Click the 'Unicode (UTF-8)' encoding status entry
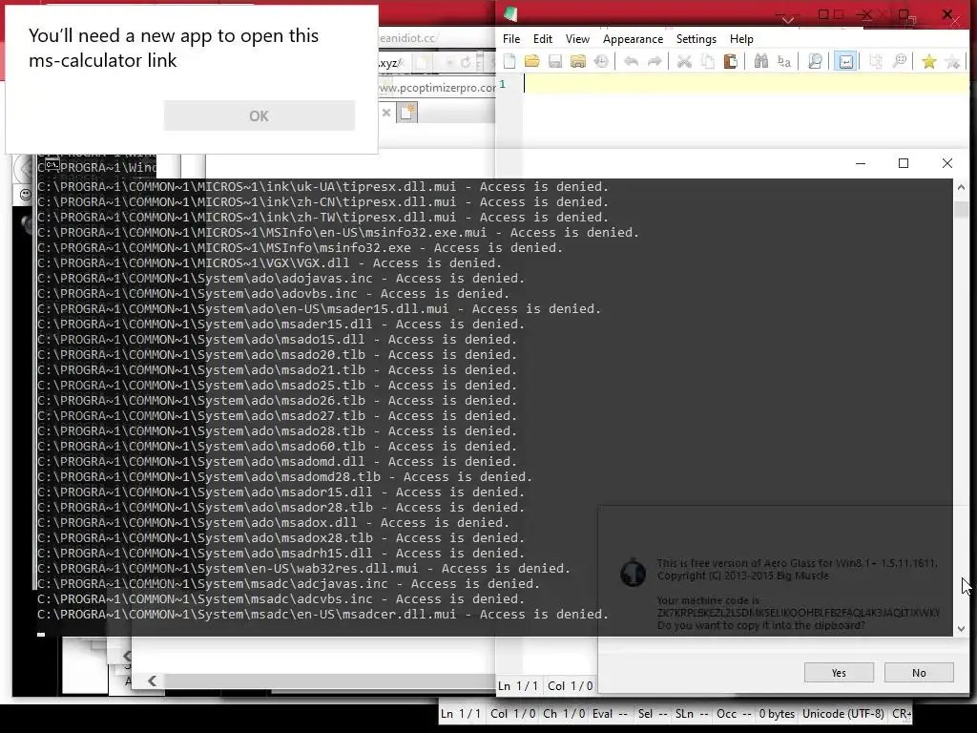This screenshot has height=733, width=977. coord(843,714)
